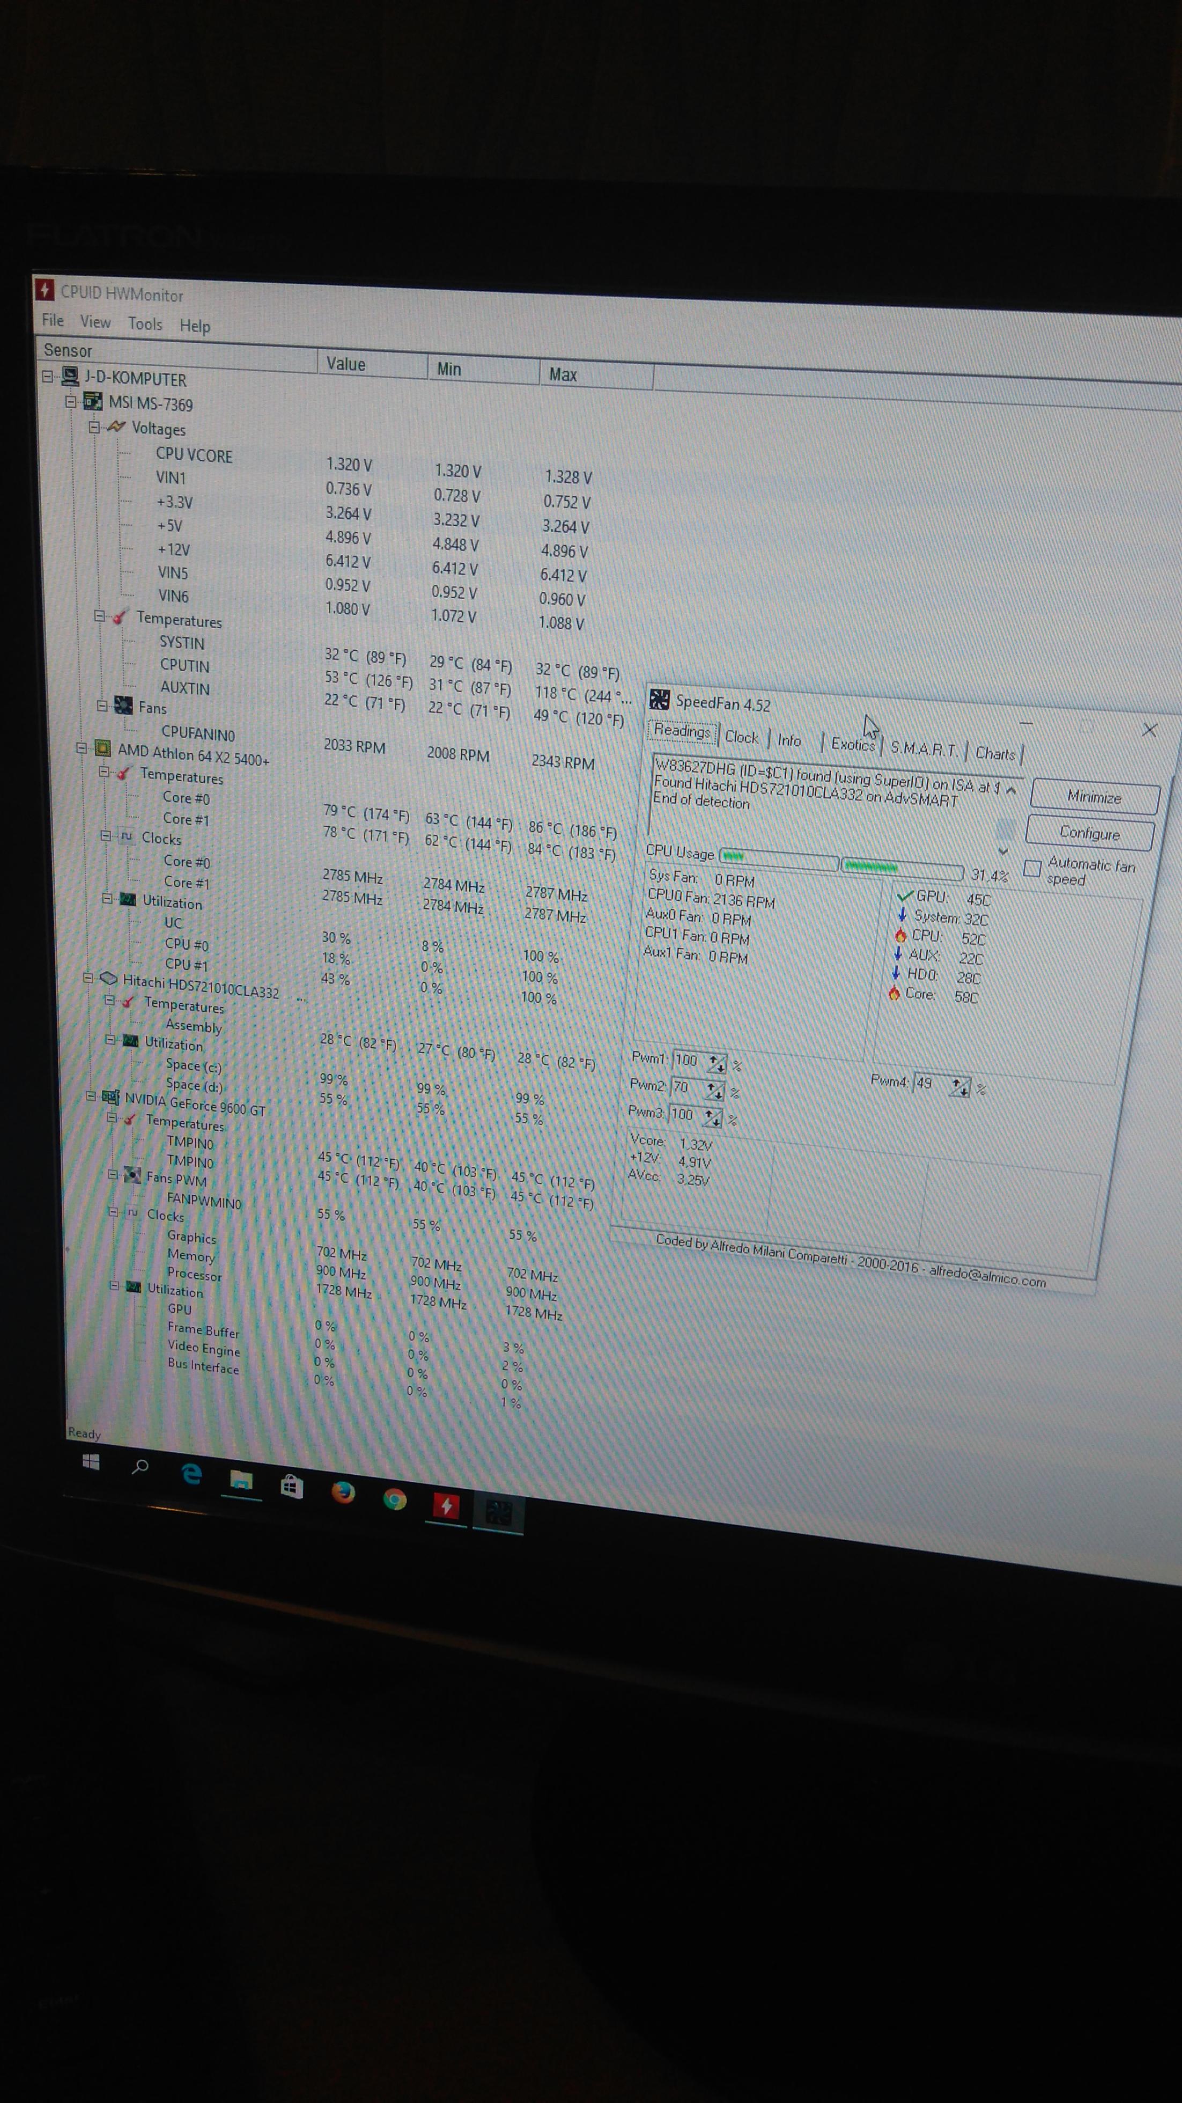The width and height of the screenshot is (1182, 2103).
Task: Collapse Temperatures branch above SYSTIN
Action: pyautogui.click(x=99, y=616)
